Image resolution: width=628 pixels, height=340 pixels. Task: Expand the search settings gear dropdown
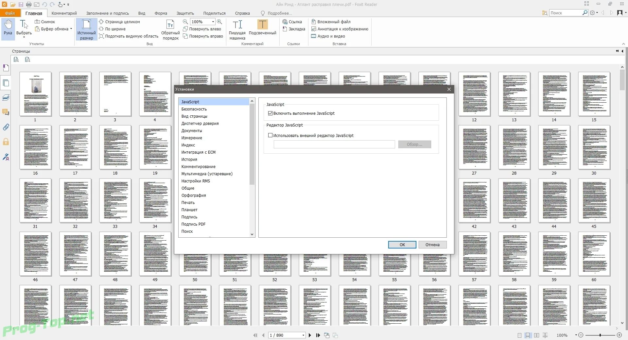[597, 13]
